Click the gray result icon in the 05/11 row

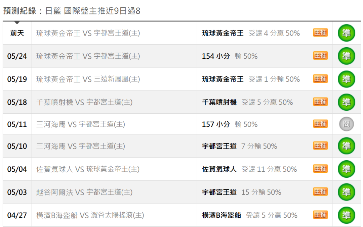click(346, 124)
